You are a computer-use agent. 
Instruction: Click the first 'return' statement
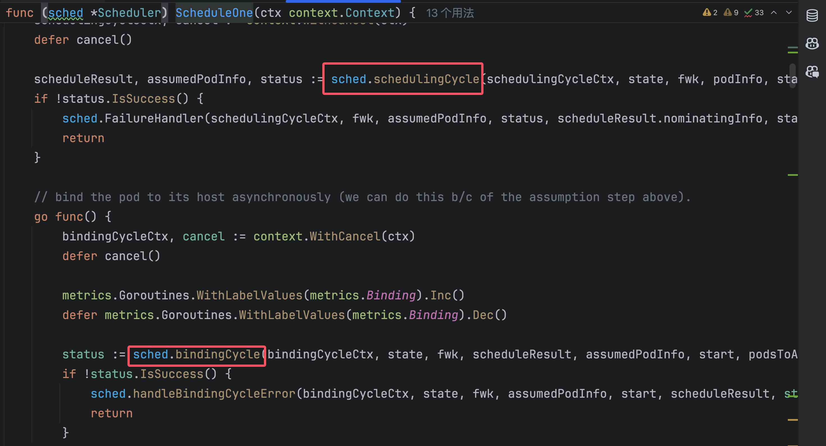point(83,138)
